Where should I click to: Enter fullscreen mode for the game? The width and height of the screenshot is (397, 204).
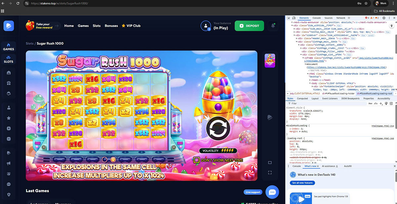coord(270,173)
